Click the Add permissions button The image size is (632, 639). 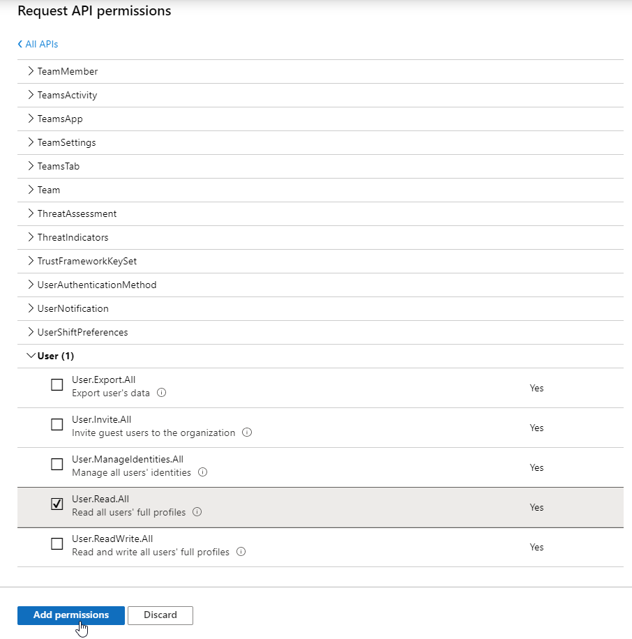click(71, 615)
